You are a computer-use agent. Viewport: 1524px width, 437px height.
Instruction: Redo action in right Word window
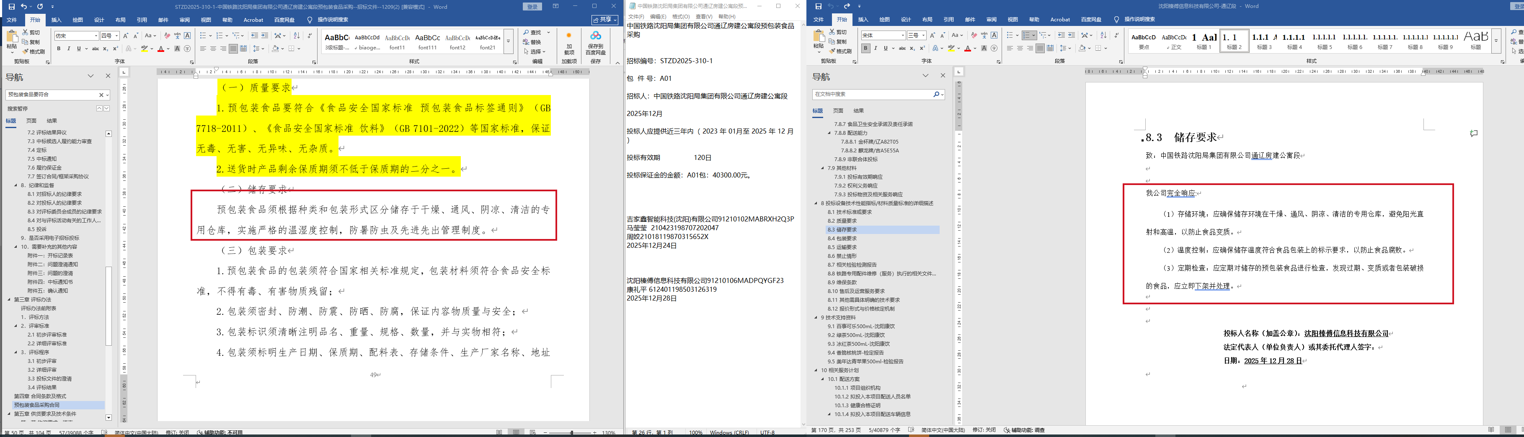[847, 7]
